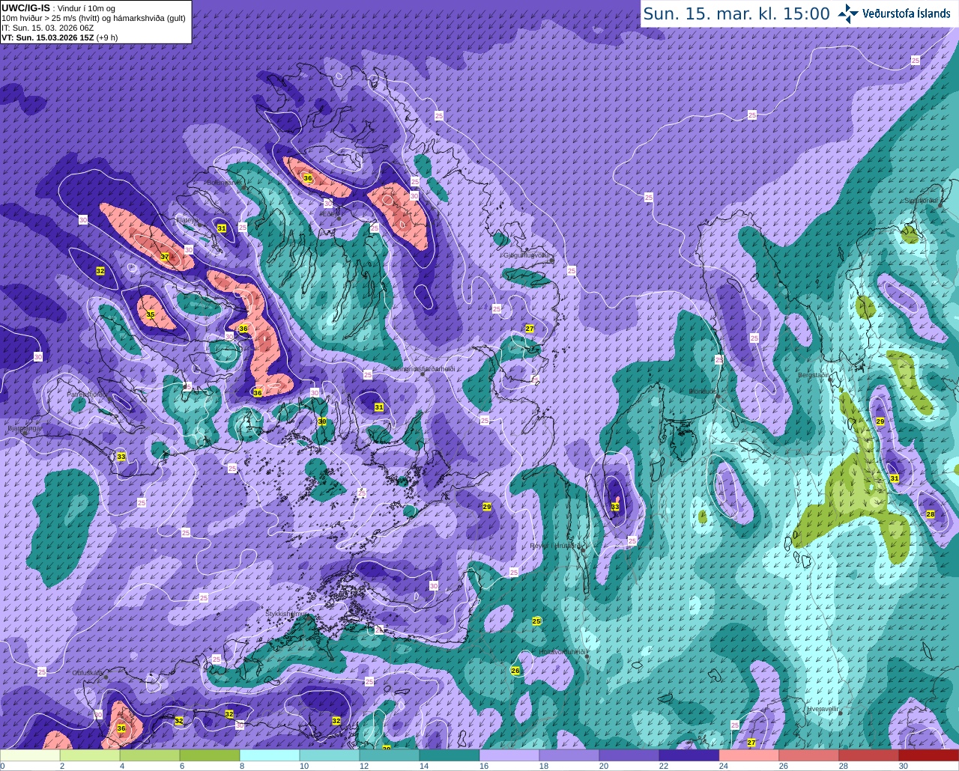Click the yellow 30 gust maximum marker

coord(322,421)
